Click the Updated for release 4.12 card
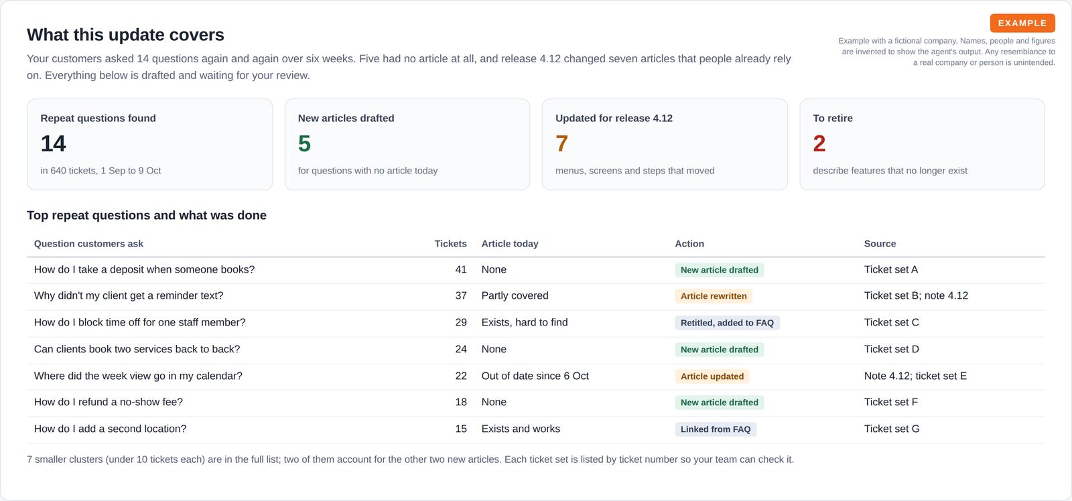This screenshot has height=501, width=1072. click(665, 145)
